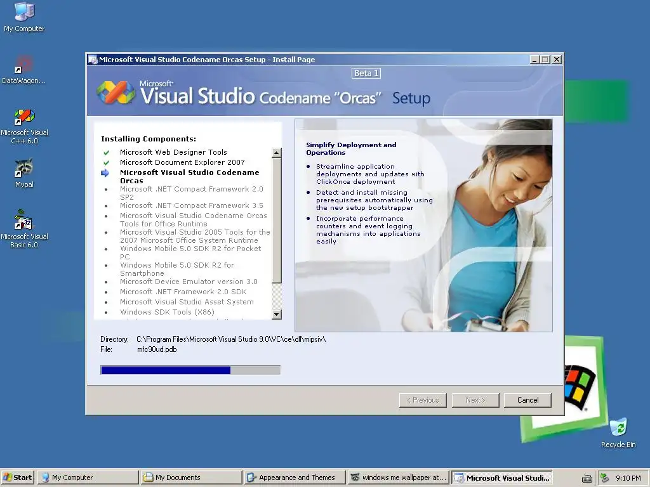Select Microsoft Visual Studio Codename Orcas entry
Viewport: 650px width, 487px height.
[189, 176]
